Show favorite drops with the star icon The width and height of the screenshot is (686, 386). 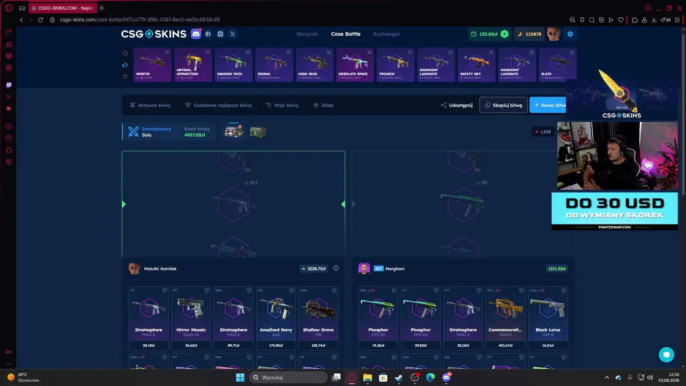pyautogui.click(x=125, y=76)
